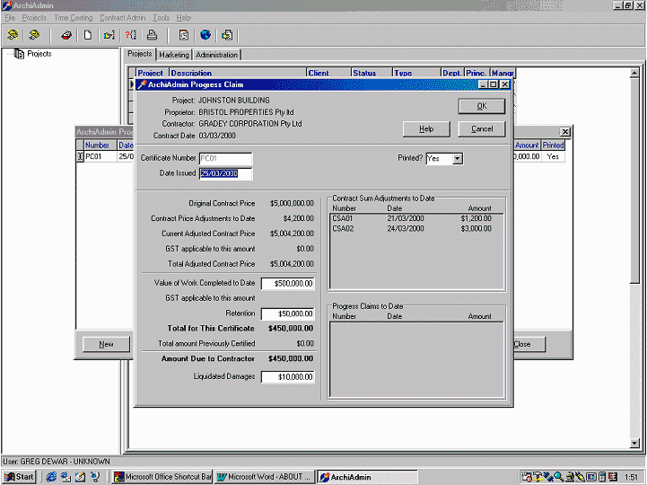Open the Help menu
Viewport: 647px width, 485px height.
pos(184,18)
